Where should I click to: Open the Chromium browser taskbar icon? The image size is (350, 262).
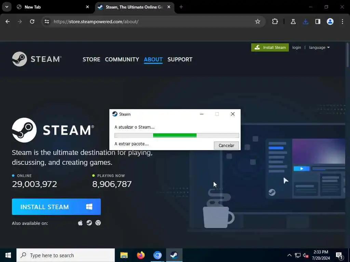157,255
